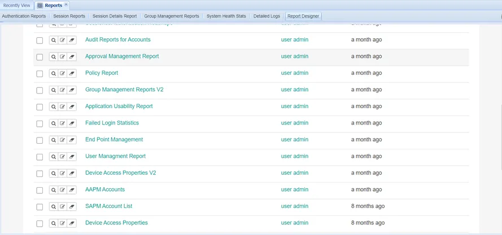The height and width of the screenshot is (235, 502).
Task: Click user admin on User Managment Report row
Action: click(295, 156)
